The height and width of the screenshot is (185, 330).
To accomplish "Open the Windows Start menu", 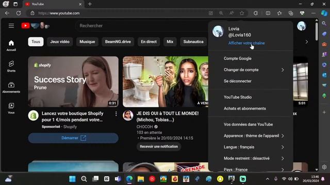I will click(x=72, y=179).
